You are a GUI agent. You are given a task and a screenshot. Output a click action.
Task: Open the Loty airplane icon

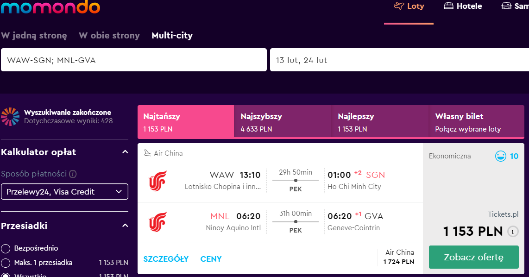(x=399, y=6)
